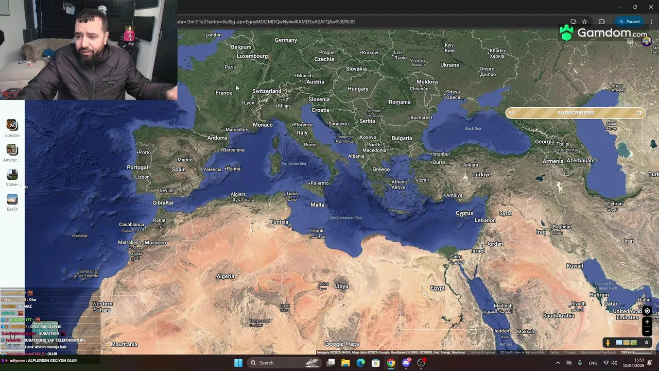Image resolution: width=659 pixels, height=371 pixels.
Task: Click the OneDrive cloud tray icon
Action: click(x=569, y=363)
